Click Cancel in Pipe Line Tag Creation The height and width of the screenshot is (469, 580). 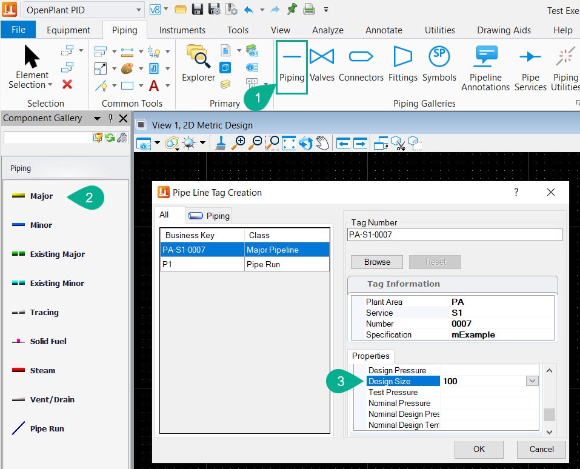pos(541,449)
